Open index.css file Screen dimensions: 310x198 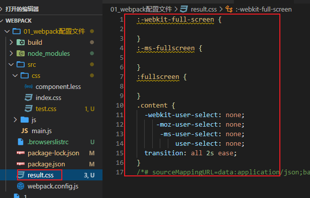[48, 97]
